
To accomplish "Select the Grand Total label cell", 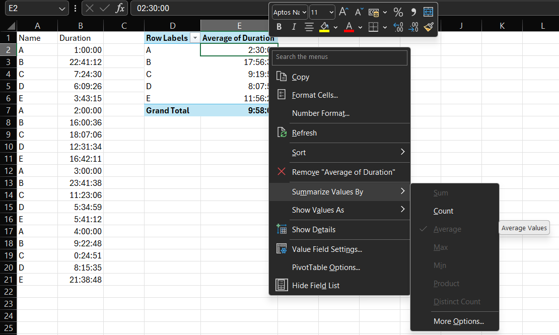I will tap(173, 110).
